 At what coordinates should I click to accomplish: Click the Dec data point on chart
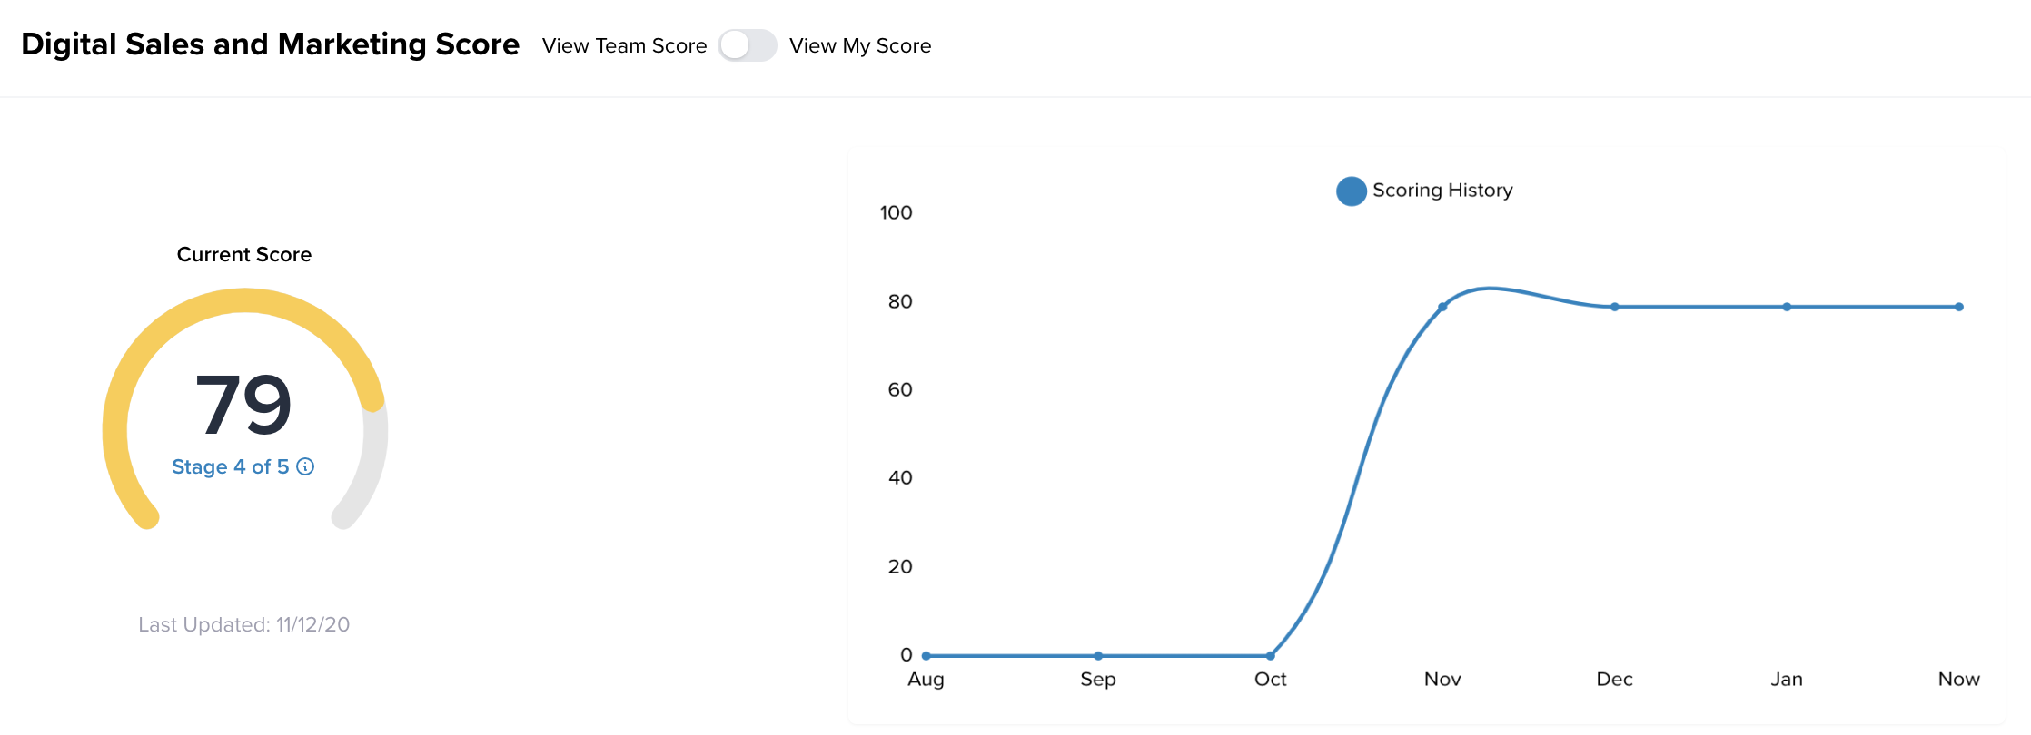tap(1614, 307)
